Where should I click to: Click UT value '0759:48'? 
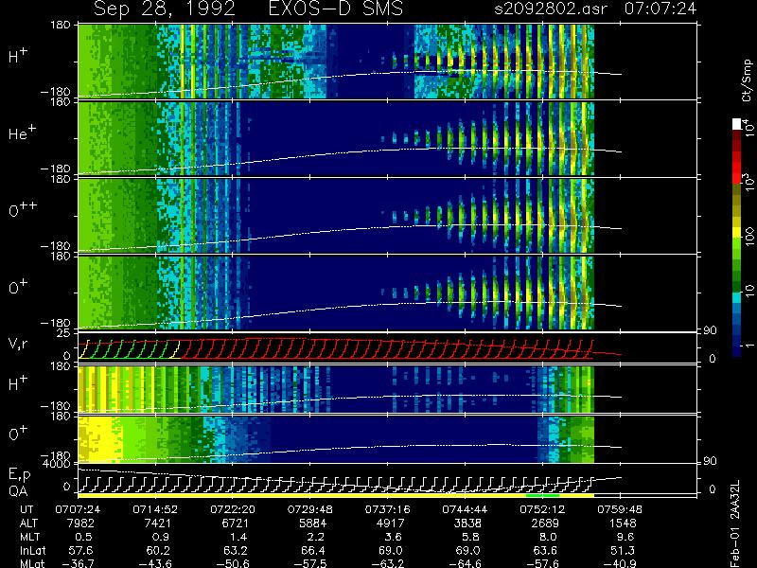pos(620,509)
